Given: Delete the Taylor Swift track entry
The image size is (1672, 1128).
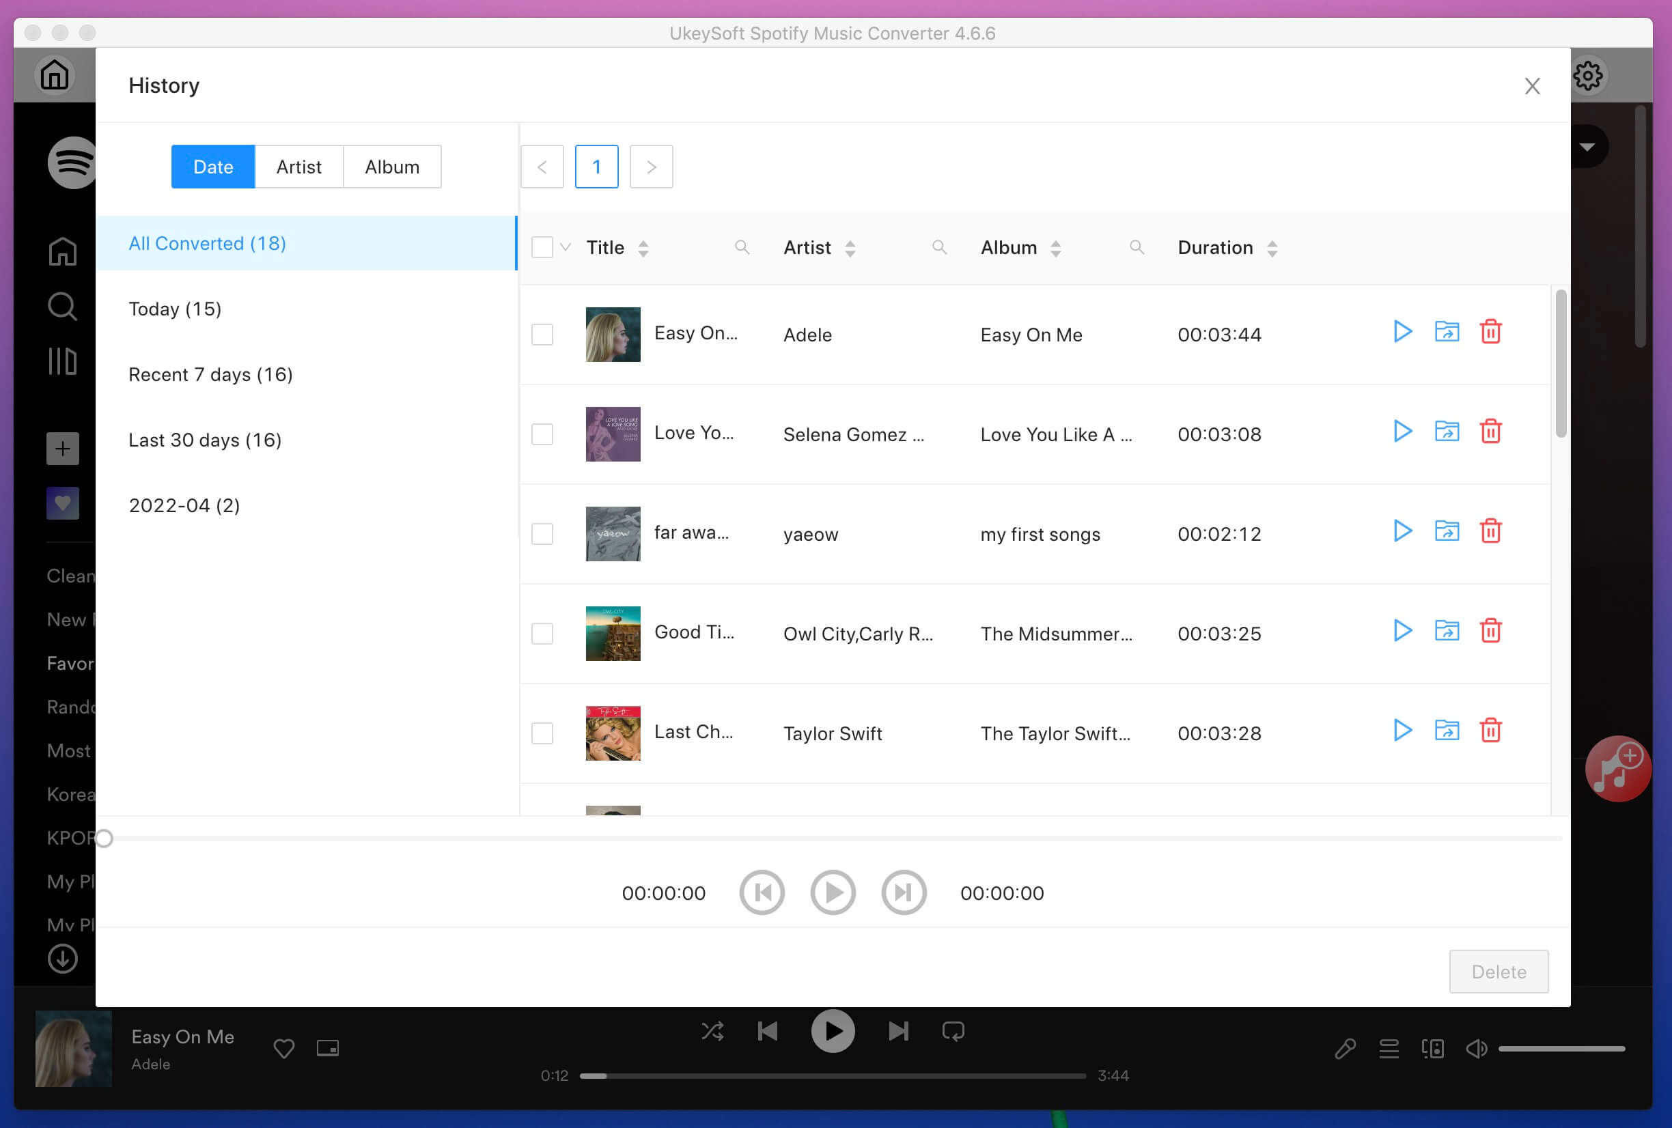Looking at the screenshot, I should coord(1491,730).
